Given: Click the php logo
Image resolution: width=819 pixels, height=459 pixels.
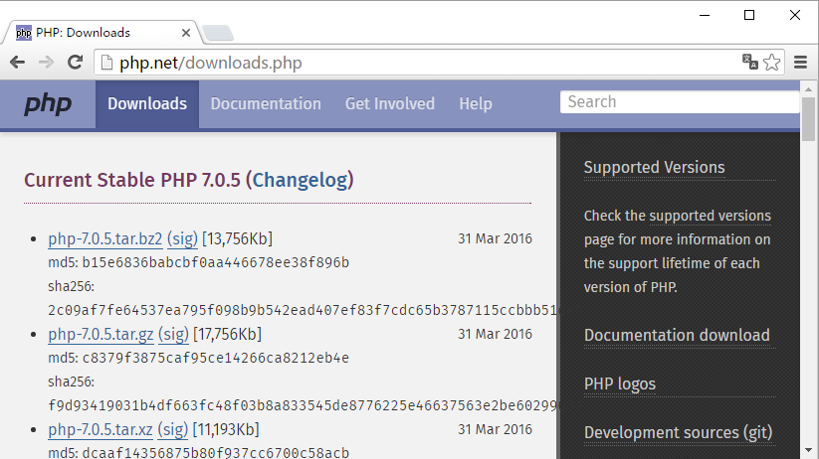Looking at the screenshot, I should [48, 103].
